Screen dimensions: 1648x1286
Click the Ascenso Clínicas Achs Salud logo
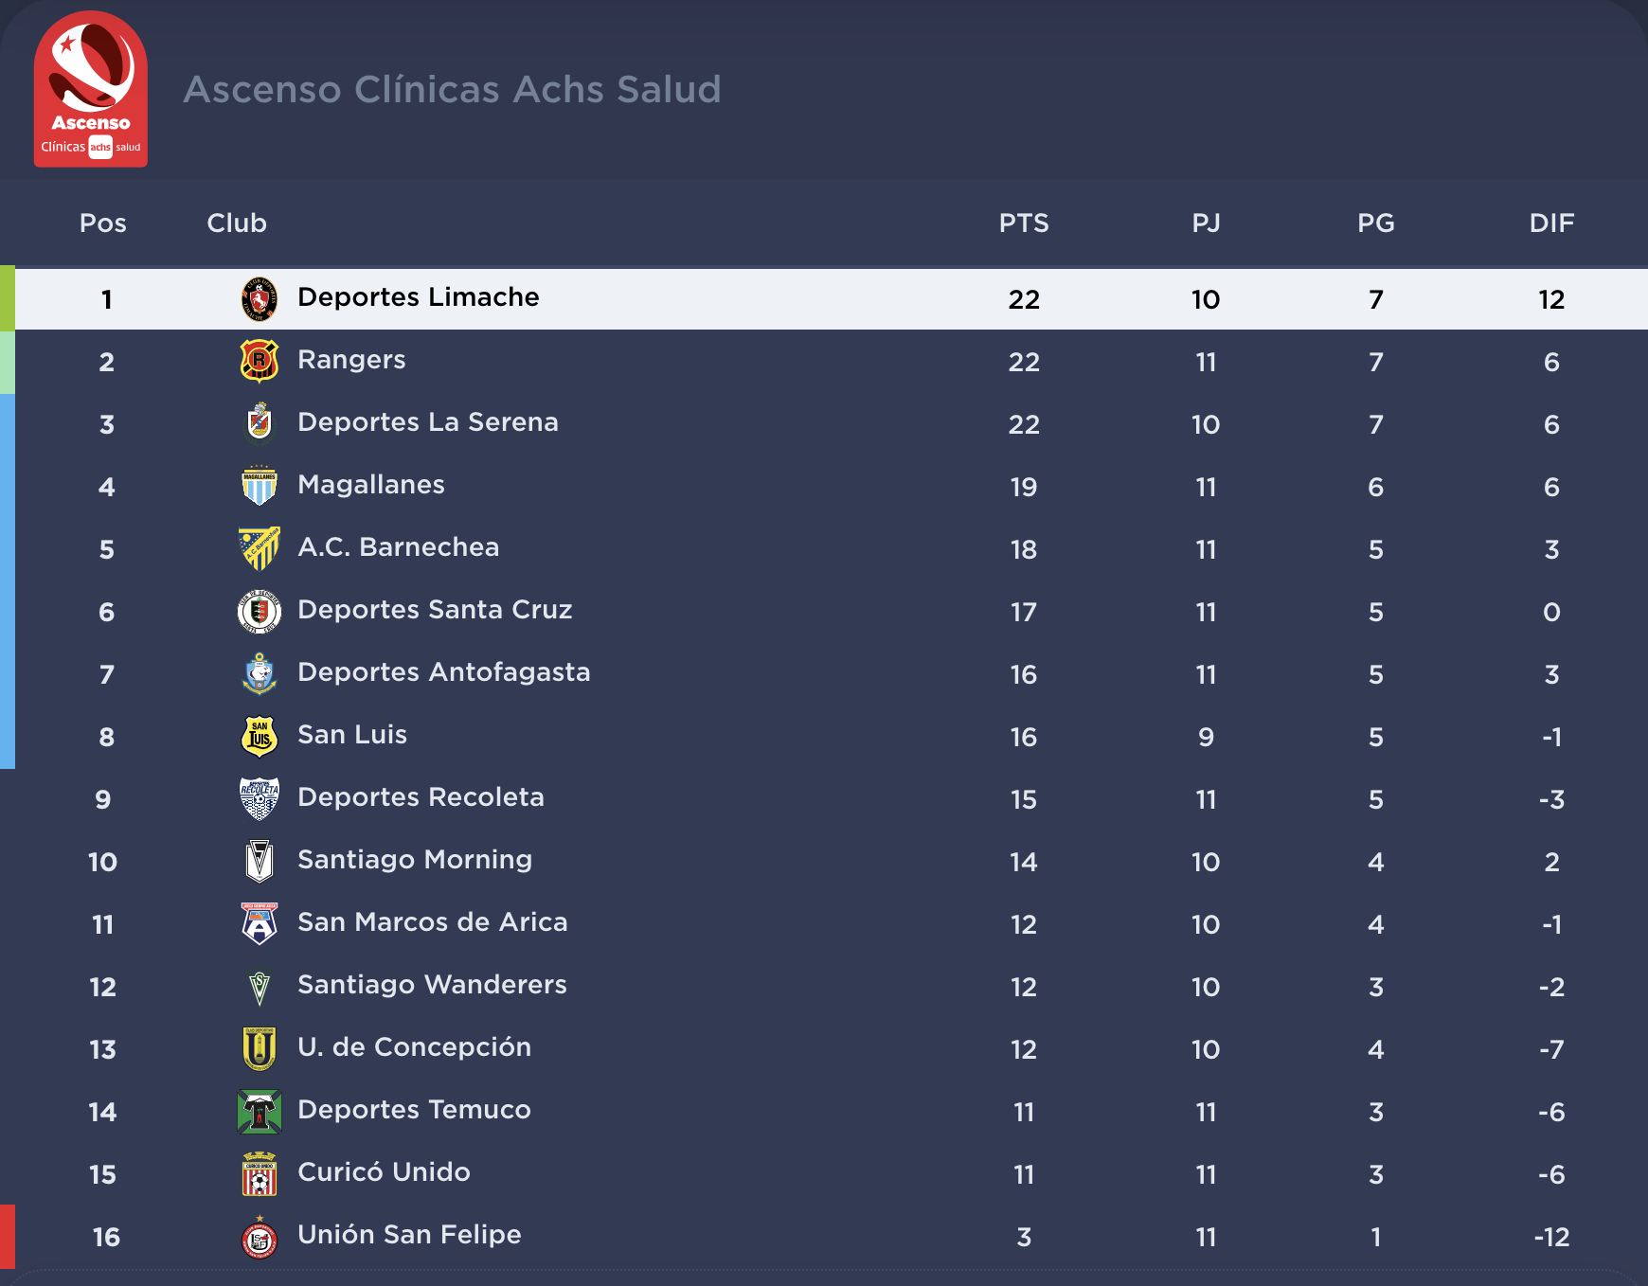tap(91, 89)
